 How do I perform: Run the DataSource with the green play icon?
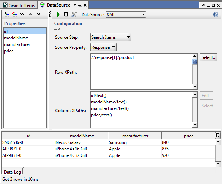58,14
